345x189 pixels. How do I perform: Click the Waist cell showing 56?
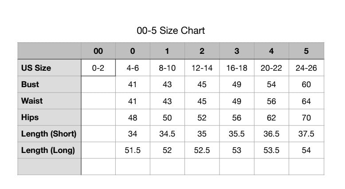271,101
